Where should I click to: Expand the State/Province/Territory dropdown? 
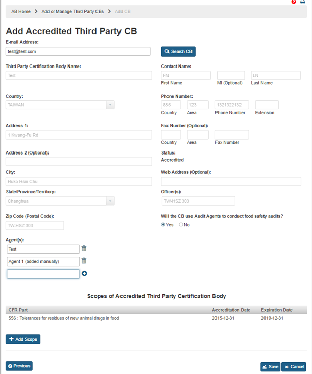coord(110,201)
